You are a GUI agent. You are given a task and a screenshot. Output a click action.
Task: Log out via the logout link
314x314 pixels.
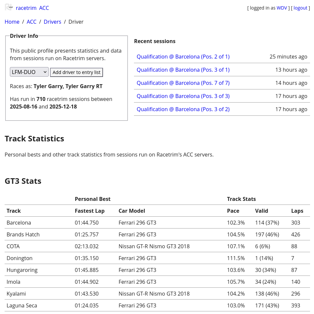point(300,8)
